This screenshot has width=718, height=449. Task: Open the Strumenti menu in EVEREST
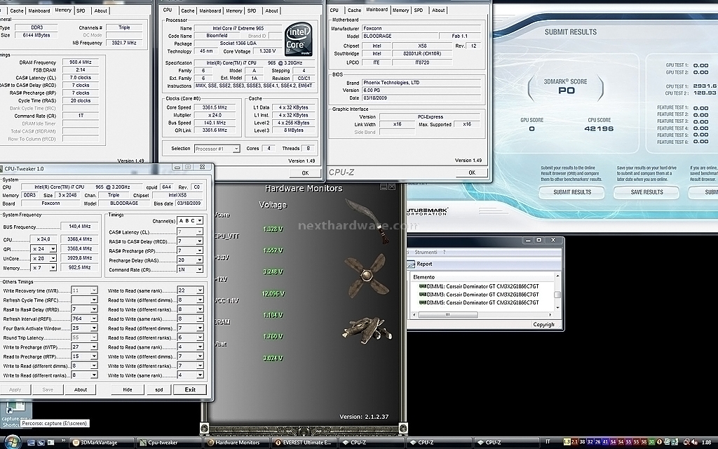point(426,252)
